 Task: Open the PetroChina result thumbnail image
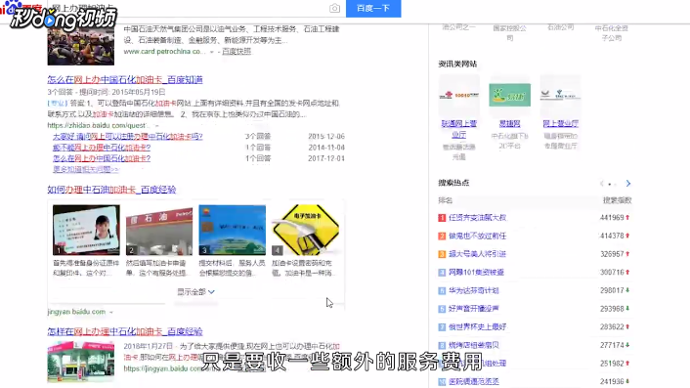(x=81, y=44)
